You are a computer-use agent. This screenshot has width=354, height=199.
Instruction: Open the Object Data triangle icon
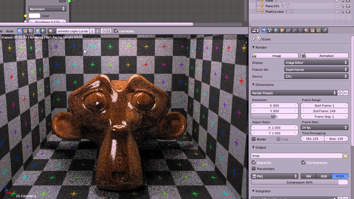point(300,30)
